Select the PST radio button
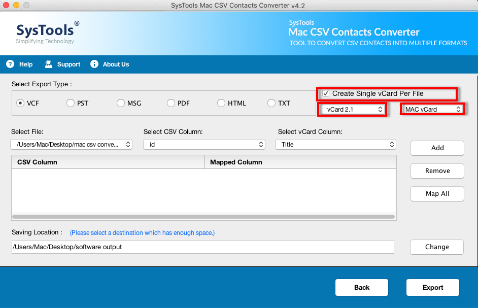Viewport: 478px width, 308px height. (x=71, y=103)
